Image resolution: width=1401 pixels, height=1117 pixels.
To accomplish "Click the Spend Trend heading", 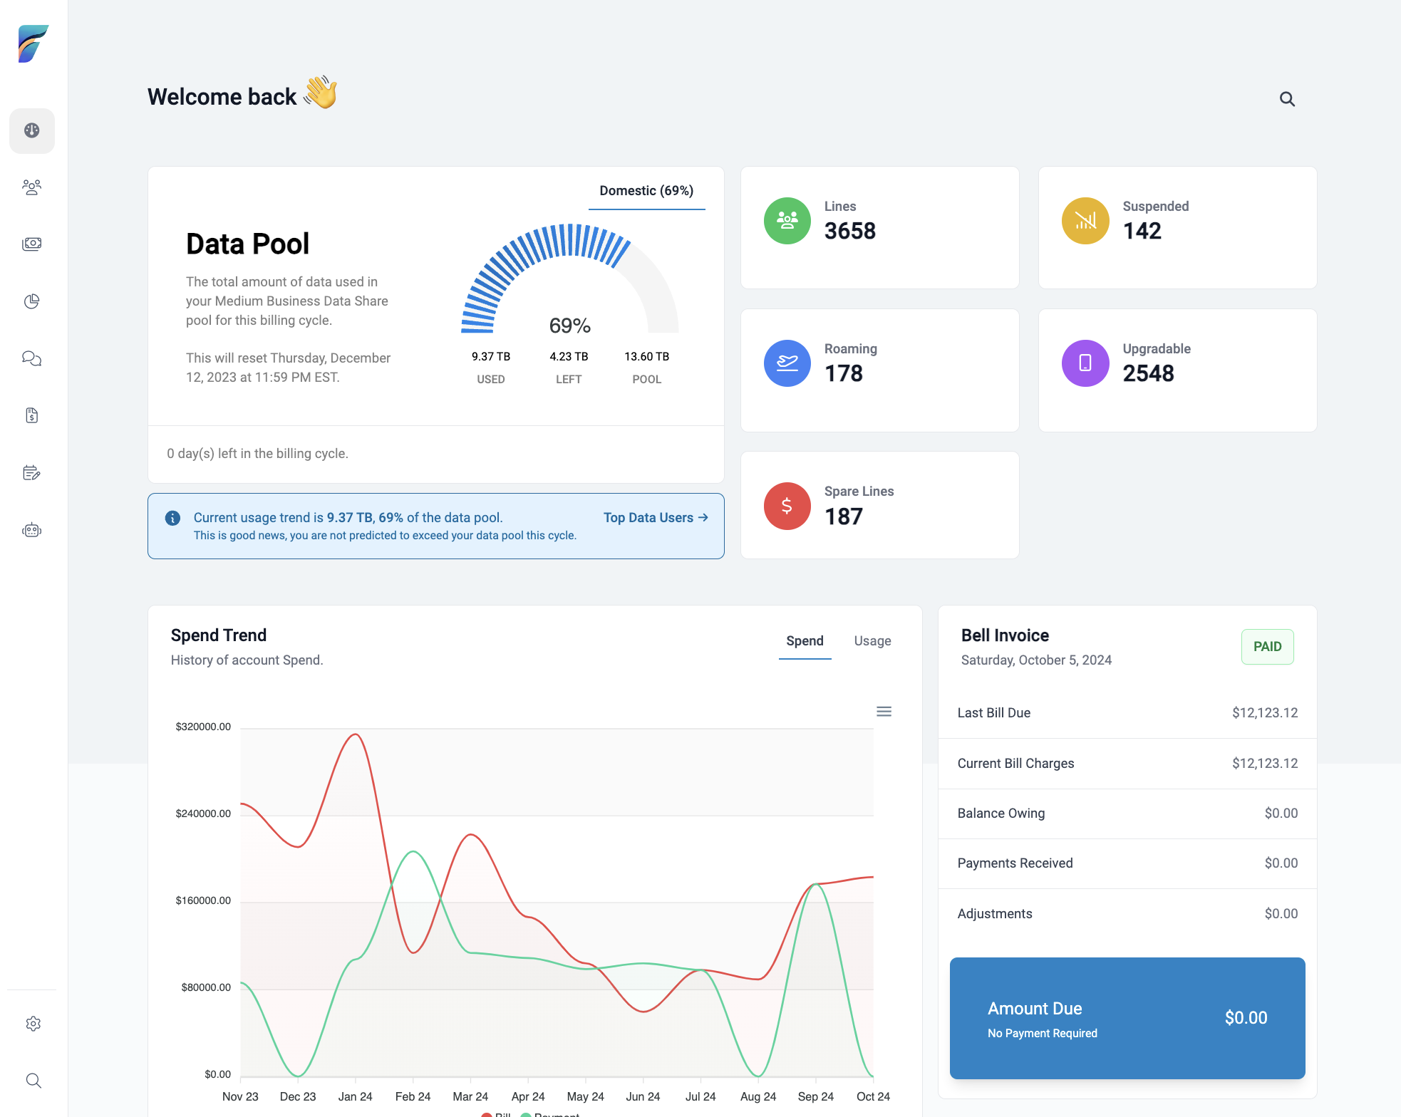I will point(219,635).
